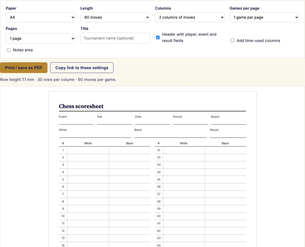Viewport: 305px width, 247px height.
Task: Click move number 40 in the scoresheet
Action: [x=159, y=216]
